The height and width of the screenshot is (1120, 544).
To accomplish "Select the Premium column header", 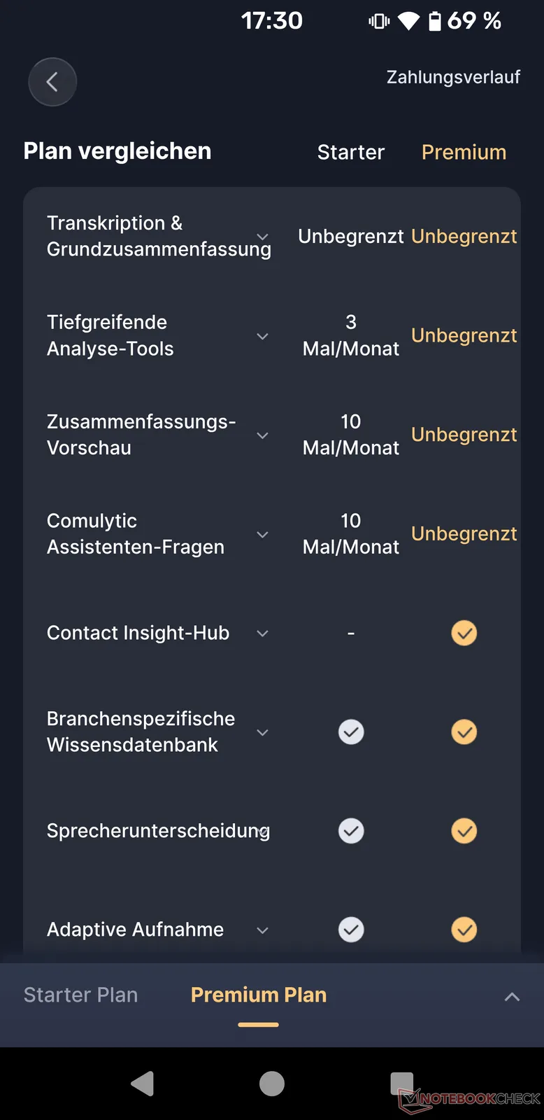I will [464, 152].
